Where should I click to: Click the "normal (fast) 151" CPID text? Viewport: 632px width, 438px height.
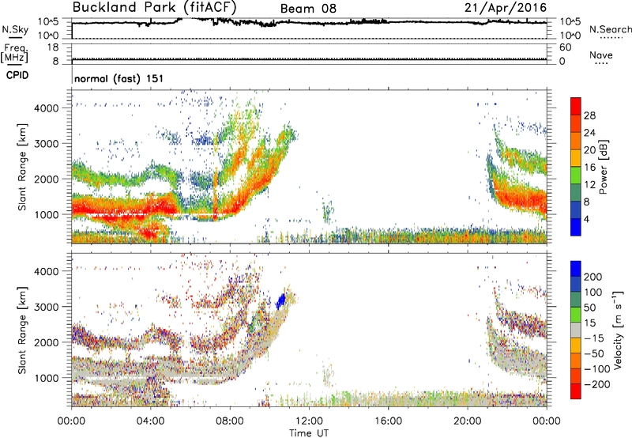(x=119, y=78)
